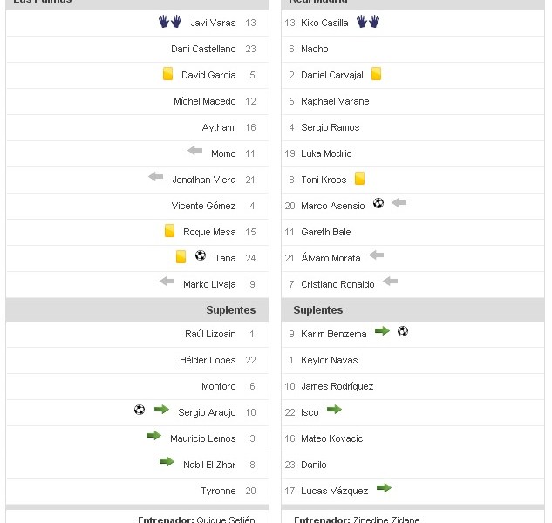Open Gareth Bale player link
Screen dimensions: 552x523
pyautogui.click(x=325, y=232)
